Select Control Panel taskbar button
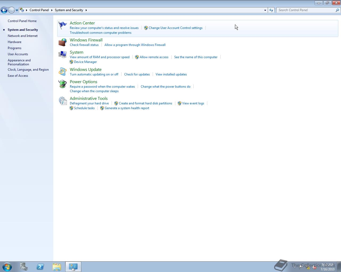The height and width of the screenshot is (272, 341). pos(73,267)
